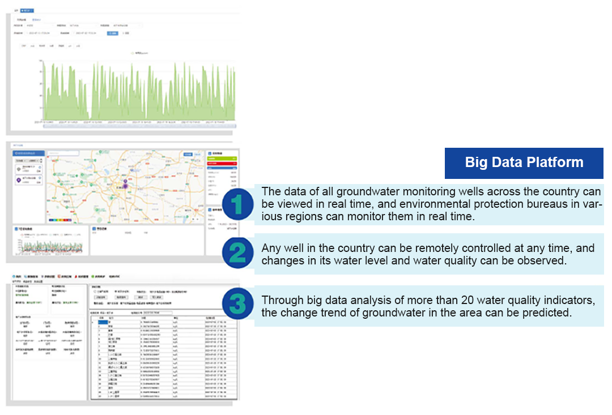Click the gray pin station in left list
Viewport: 612px width, 415px height.
(x=19, y=168)
